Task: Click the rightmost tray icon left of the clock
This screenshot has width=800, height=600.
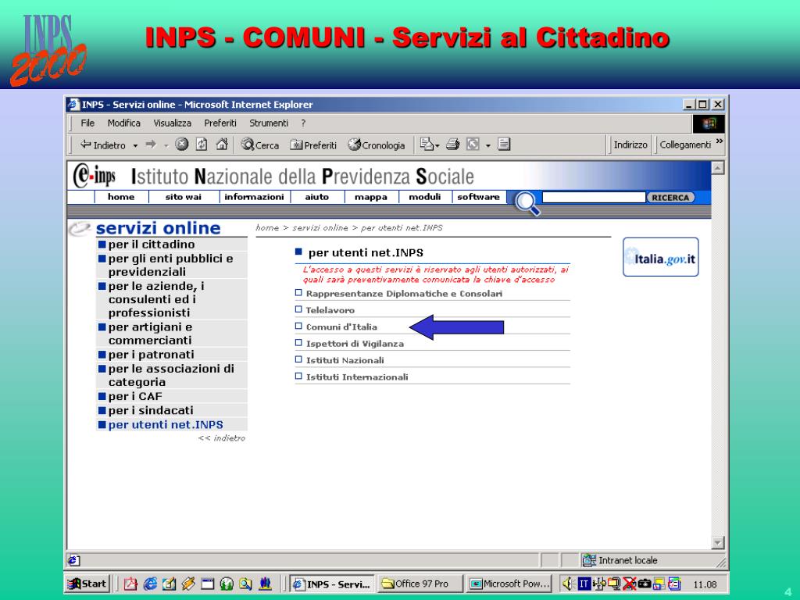Action: click(x=674, y=583)
